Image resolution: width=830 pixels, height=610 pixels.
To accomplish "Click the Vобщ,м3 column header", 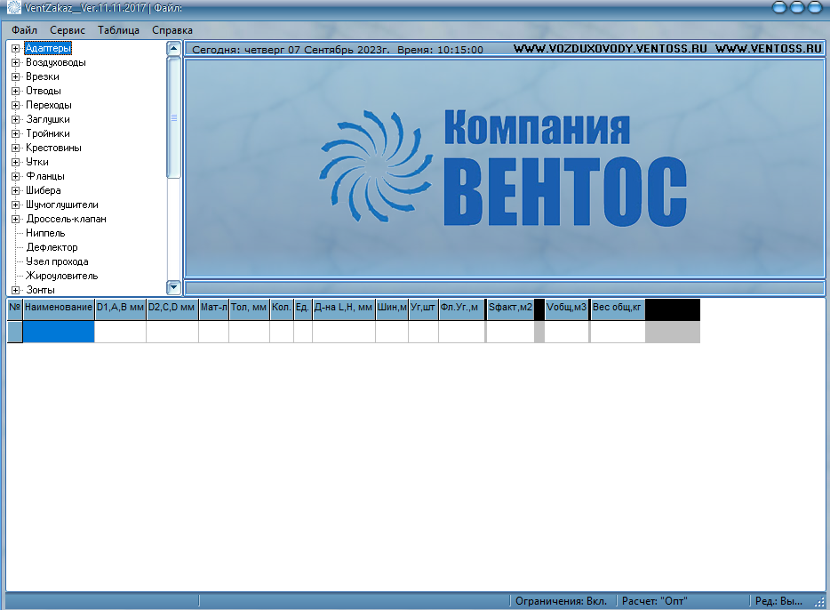I will (x=566, y=309).
